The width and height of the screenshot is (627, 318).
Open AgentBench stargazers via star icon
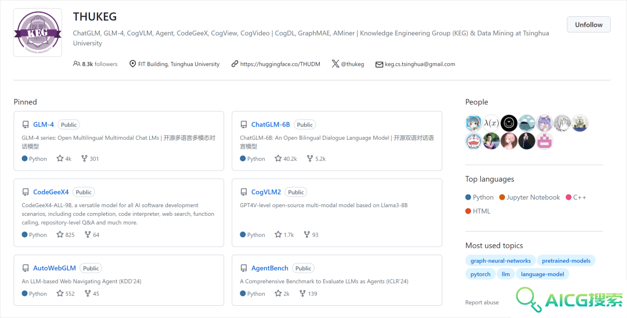point(278,293)
